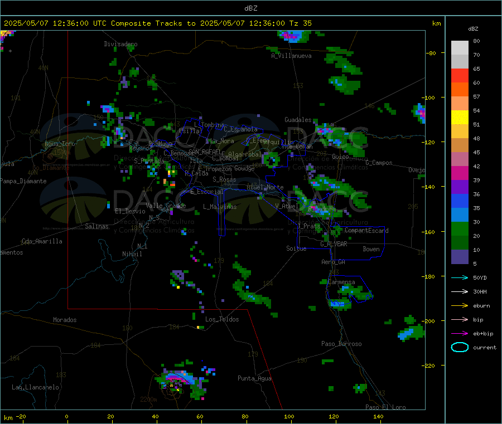Select the slate violet 10–5 dBZ swatch
The image size is (502, 424).
[460, 257]
